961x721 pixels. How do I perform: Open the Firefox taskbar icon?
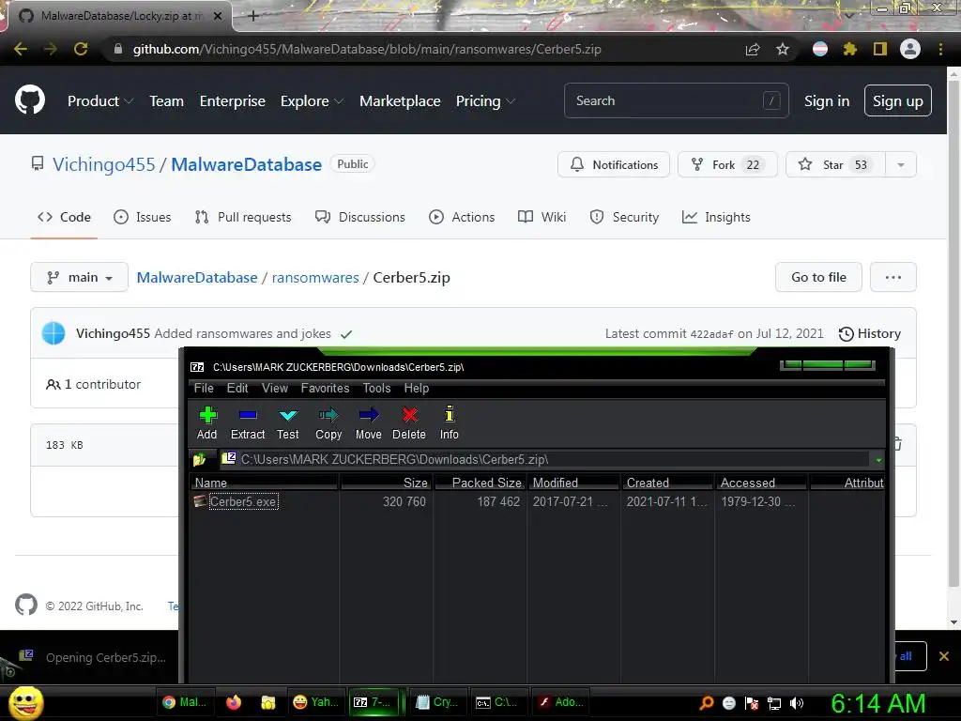click(234, 702)
